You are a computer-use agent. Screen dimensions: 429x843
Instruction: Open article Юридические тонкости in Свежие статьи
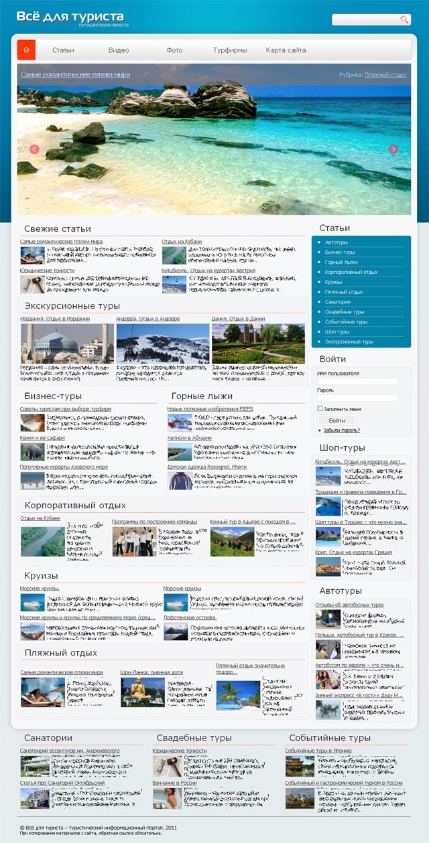pos(47,271)
